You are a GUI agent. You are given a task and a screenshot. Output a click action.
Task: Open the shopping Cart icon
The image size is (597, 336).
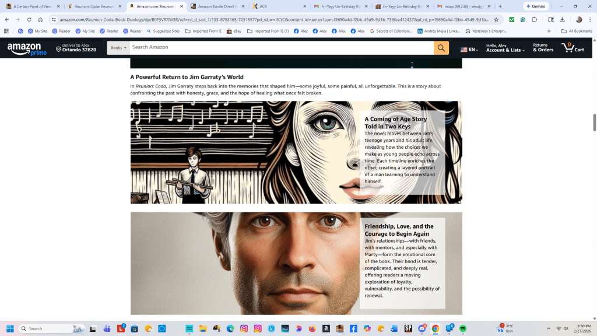click(x=573, y=48)
